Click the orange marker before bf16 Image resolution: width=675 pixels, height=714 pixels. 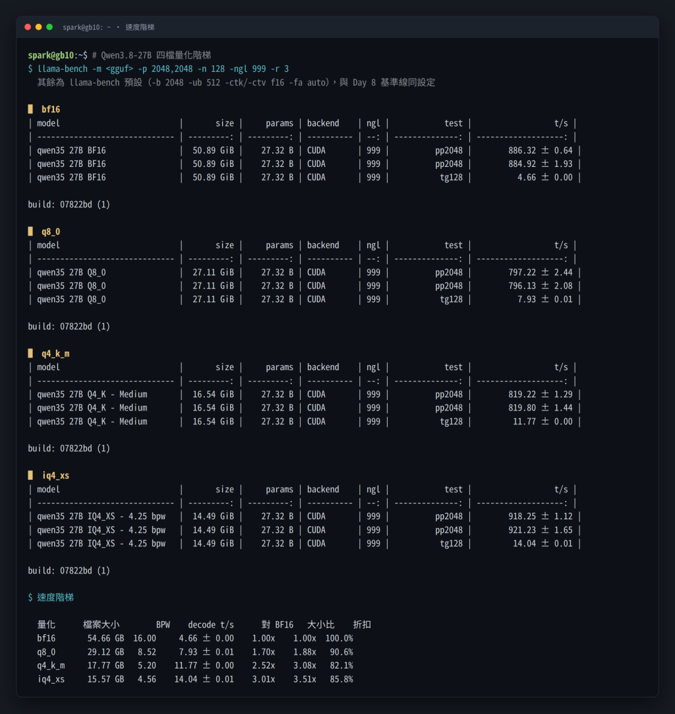pos(30,109)
